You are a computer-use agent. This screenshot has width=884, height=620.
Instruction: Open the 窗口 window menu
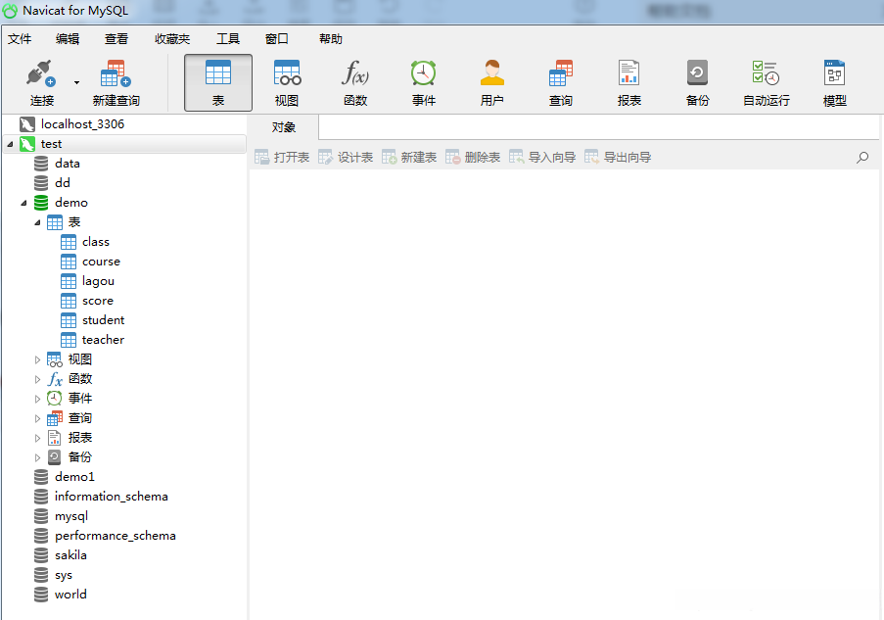[277, 39]
